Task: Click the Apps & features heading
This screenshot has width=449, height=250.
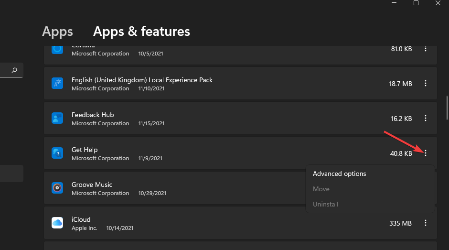Action: pyautogui.click(x=141, y=32)
